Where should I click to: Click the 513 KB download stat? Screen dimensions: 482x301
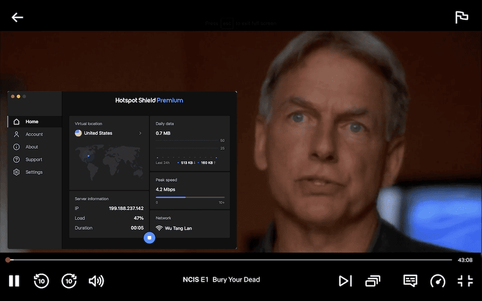point(187,163)
